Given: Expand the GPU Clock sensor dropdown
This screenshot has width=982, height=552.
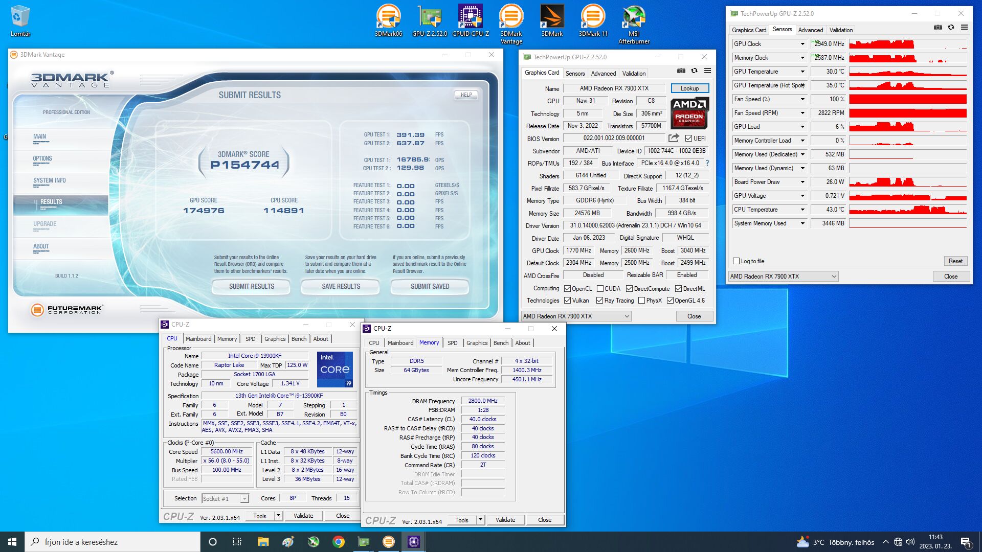Looking at the screenshot, I should coord(802,44).
